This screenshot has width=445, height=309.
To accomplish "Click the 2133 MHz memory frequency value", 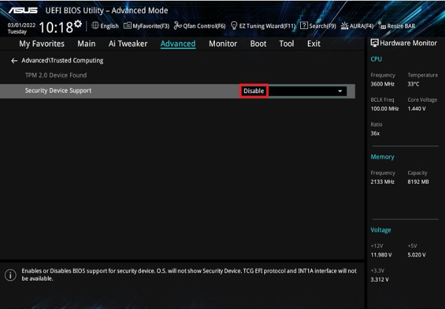I will [382, 182].
